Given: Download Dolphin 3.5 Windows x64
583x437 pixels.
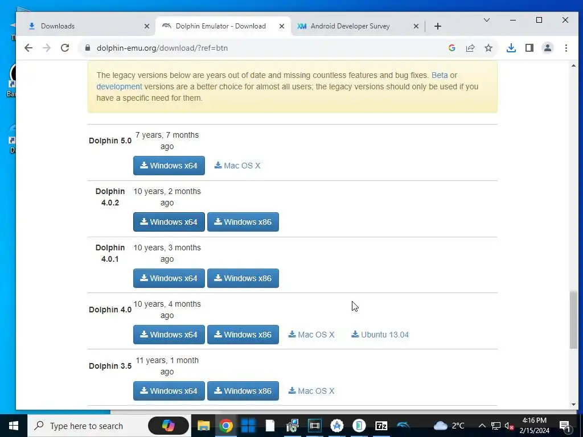Looking at the screenshot, I should coord(169,391).
